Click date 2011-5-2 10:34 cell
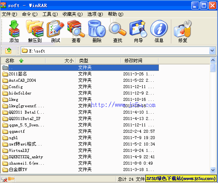The height and width of the screenshot is (183, 218). (x=139, y=144)
